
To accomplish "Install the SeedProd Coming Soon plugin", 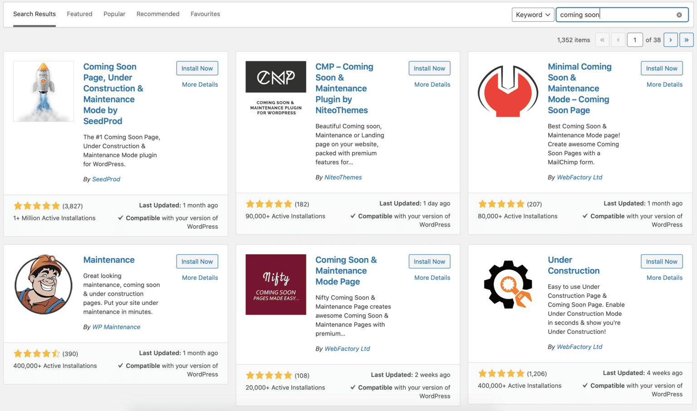I will point(197,68).
